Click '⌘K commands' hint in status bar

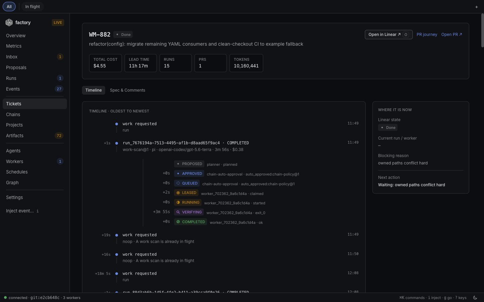(412, 298)
